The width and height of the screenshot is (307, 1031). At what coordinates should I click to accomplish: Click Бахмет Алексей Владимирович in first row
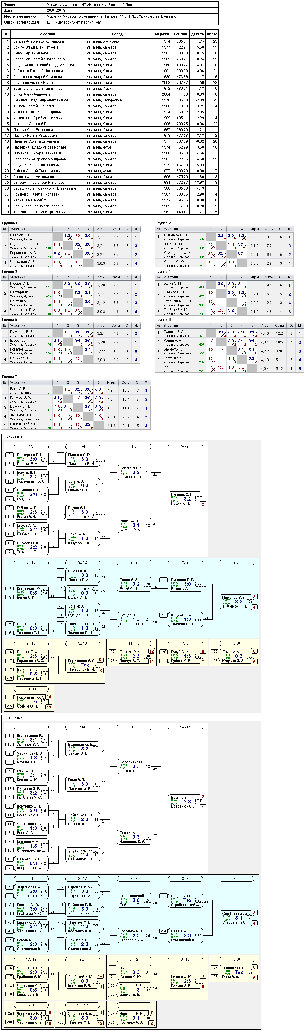click(x=39, y=41)
